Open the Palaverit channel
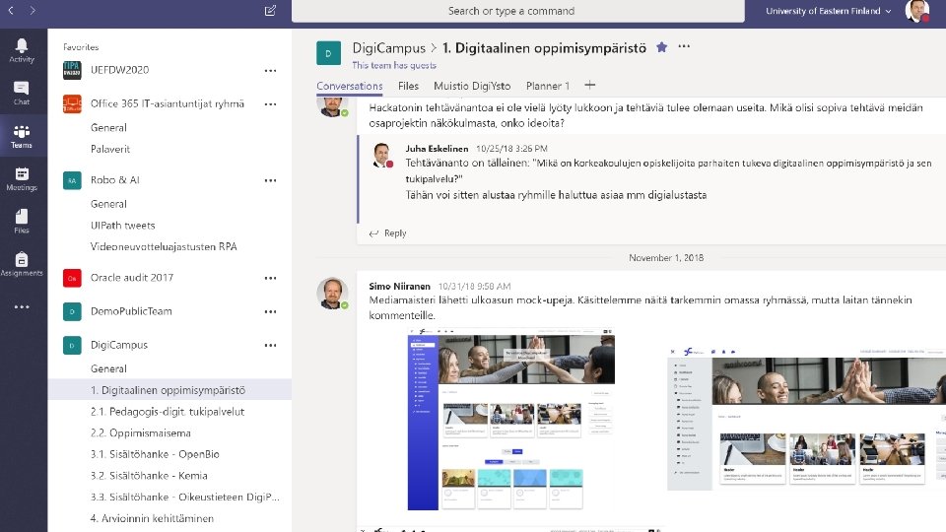This screenshot has width=946, height=532. click(110, 149)
